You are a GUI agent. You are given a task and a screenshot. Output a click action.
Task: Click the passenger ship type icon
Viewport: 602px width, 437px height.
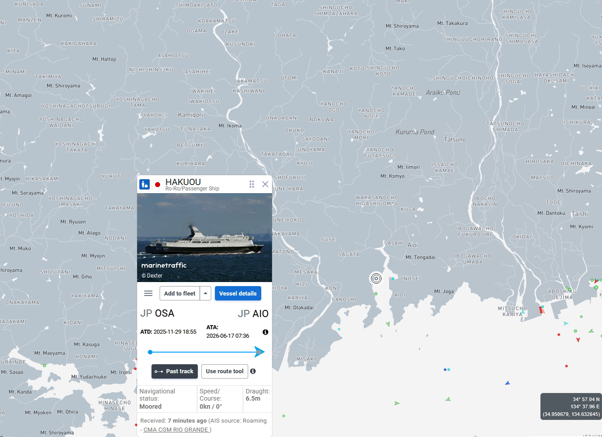(x=144, y=184)
